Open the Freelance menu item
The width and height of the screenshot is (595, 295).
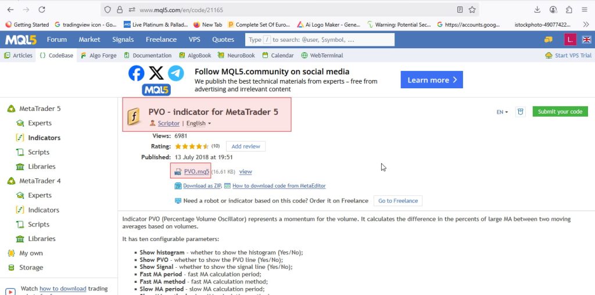pyautogui.click(x=162, y=39)
